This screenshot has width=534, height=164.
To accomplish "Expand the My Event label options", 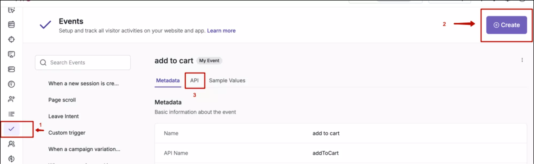I will (x=209, y=61).
